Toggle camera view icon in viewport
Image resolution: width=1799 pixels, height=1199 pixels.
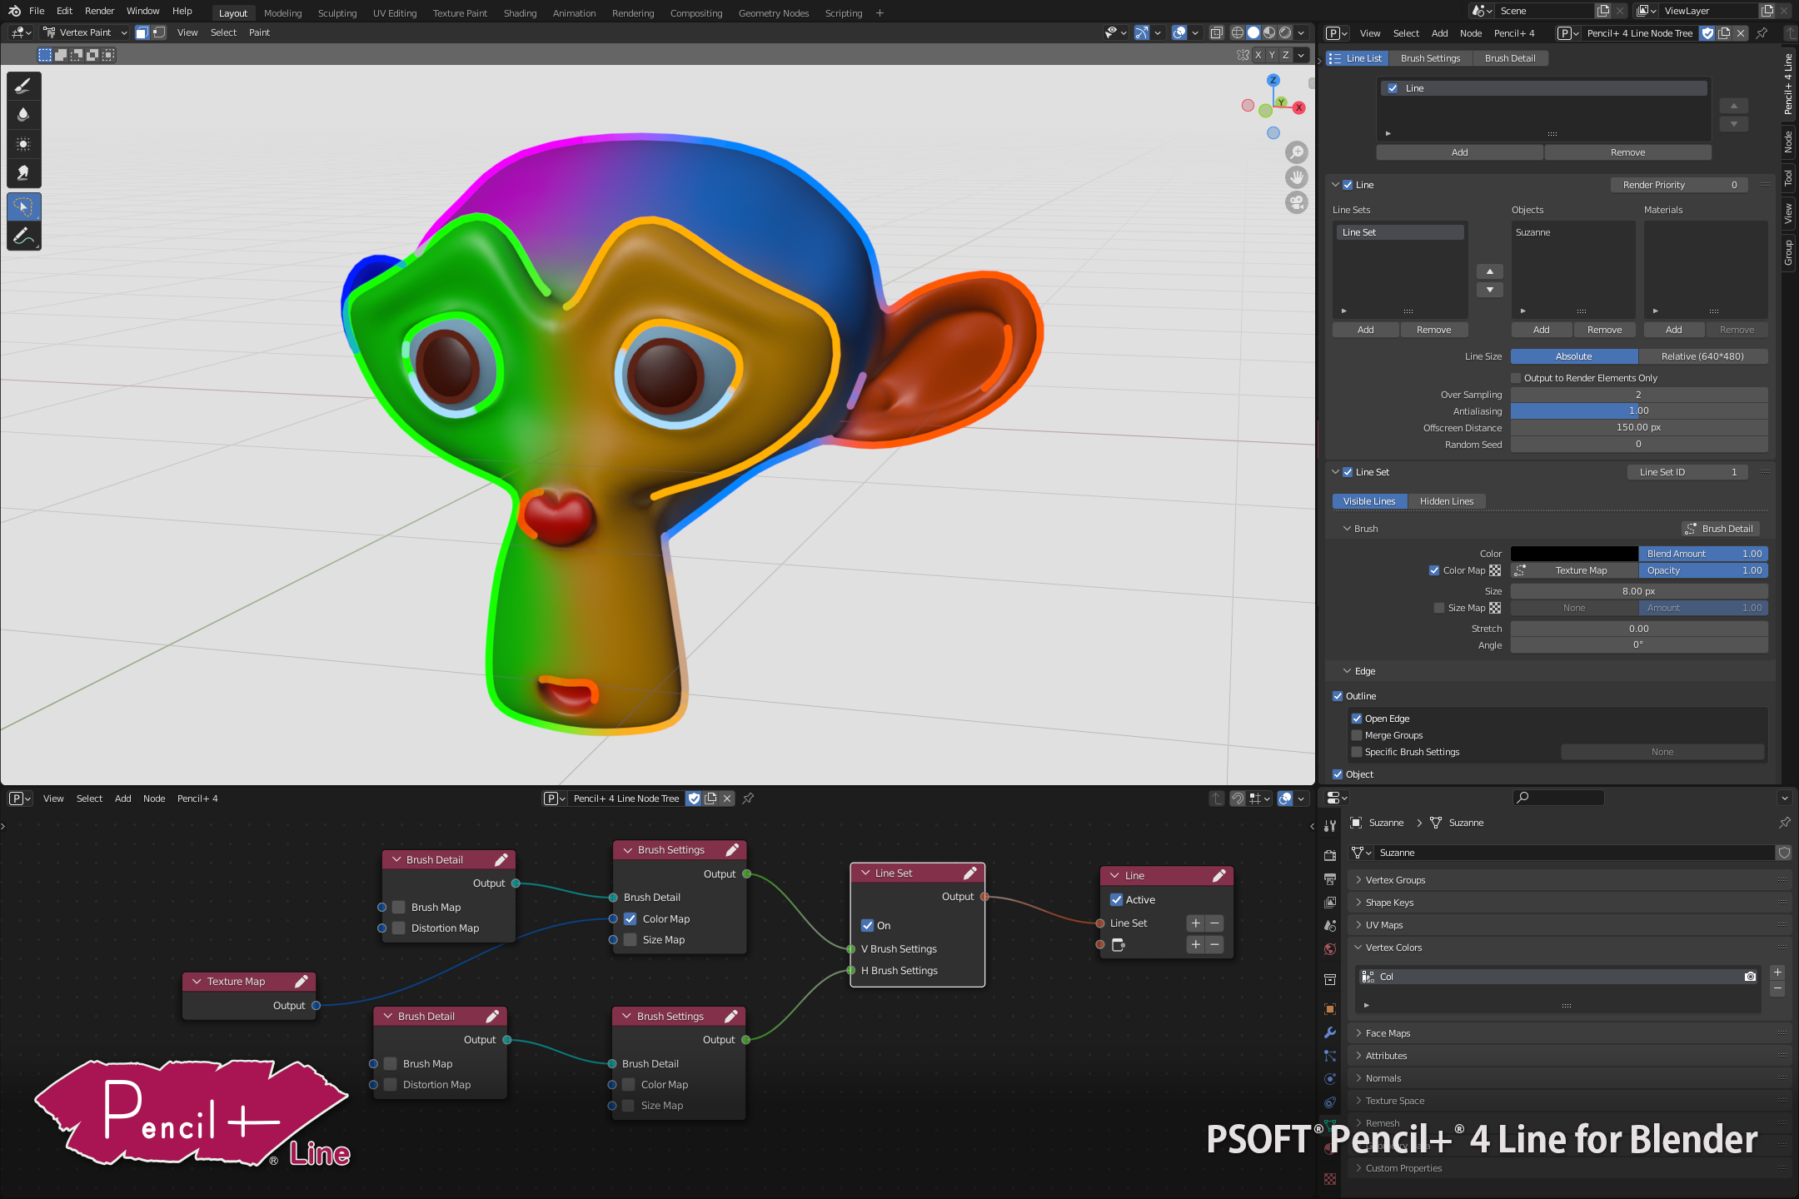click(1297, 202)
